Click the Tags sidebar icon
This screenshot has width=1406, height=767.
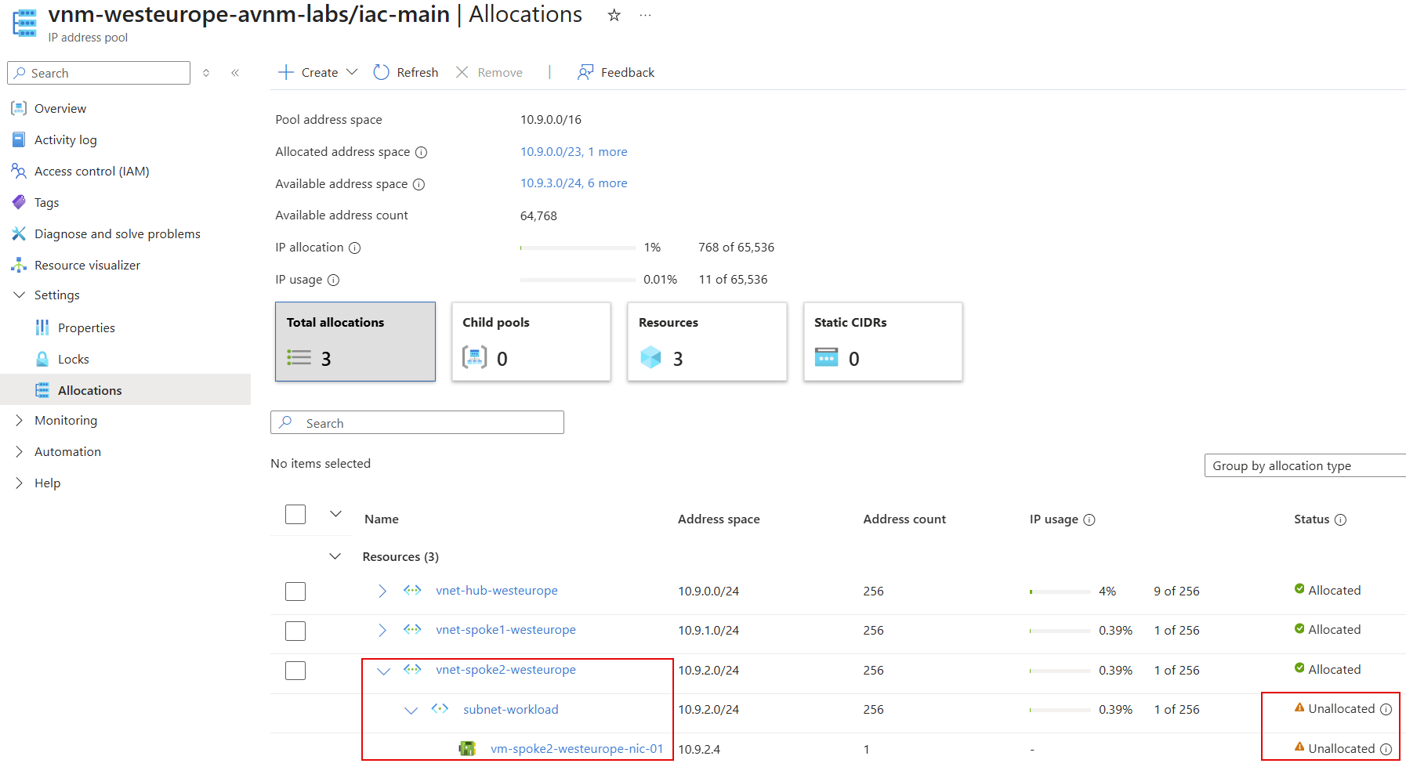tap(19, 202)
